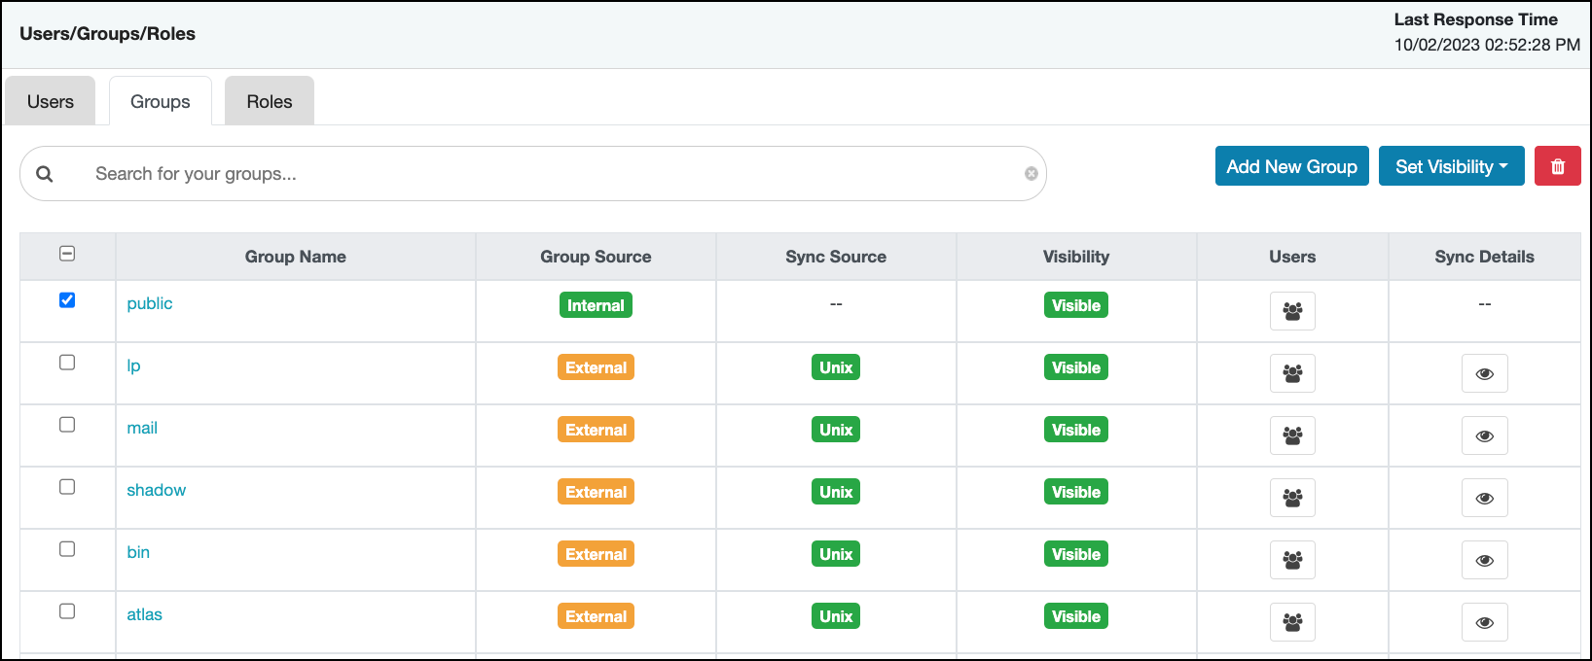The width and height of the screenshot is (1592, 661).
Task: Tick the atlas group checkbox
Action: [67, 611]
